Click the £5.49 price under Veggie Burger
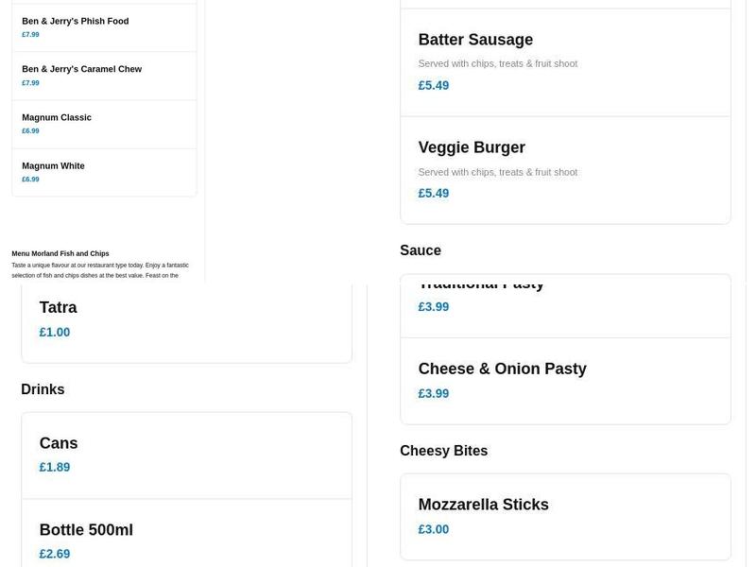 coord(433,193)
